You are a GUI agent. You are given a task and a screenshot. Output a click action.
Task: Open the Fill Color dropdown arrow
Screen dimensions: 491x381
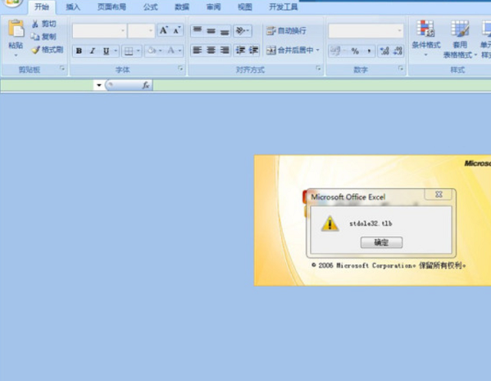pyautogui.click(x=160, y=51)
